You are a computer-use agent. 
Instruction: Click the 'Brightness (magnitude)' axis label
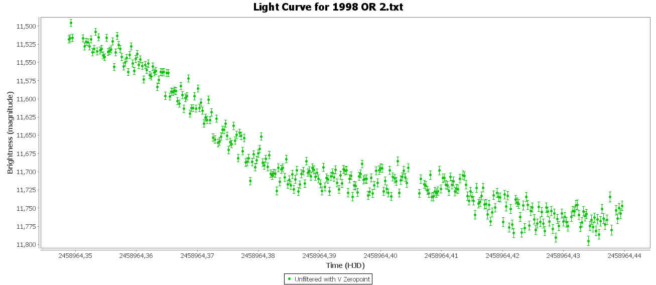click(x=10, y=132)
